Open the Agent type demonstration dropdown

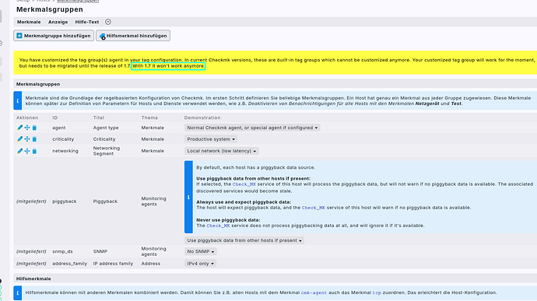(252, 128)
